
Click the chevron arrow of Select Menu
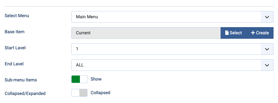pos(267,17)
